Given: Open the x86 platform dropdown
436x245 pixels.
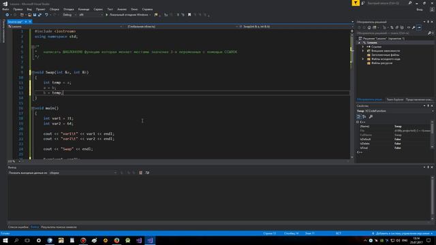Looking at the screenshot, I should point(91,15).
